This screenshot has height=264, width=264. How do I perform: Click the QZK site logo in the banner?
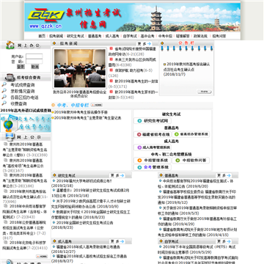46,15
